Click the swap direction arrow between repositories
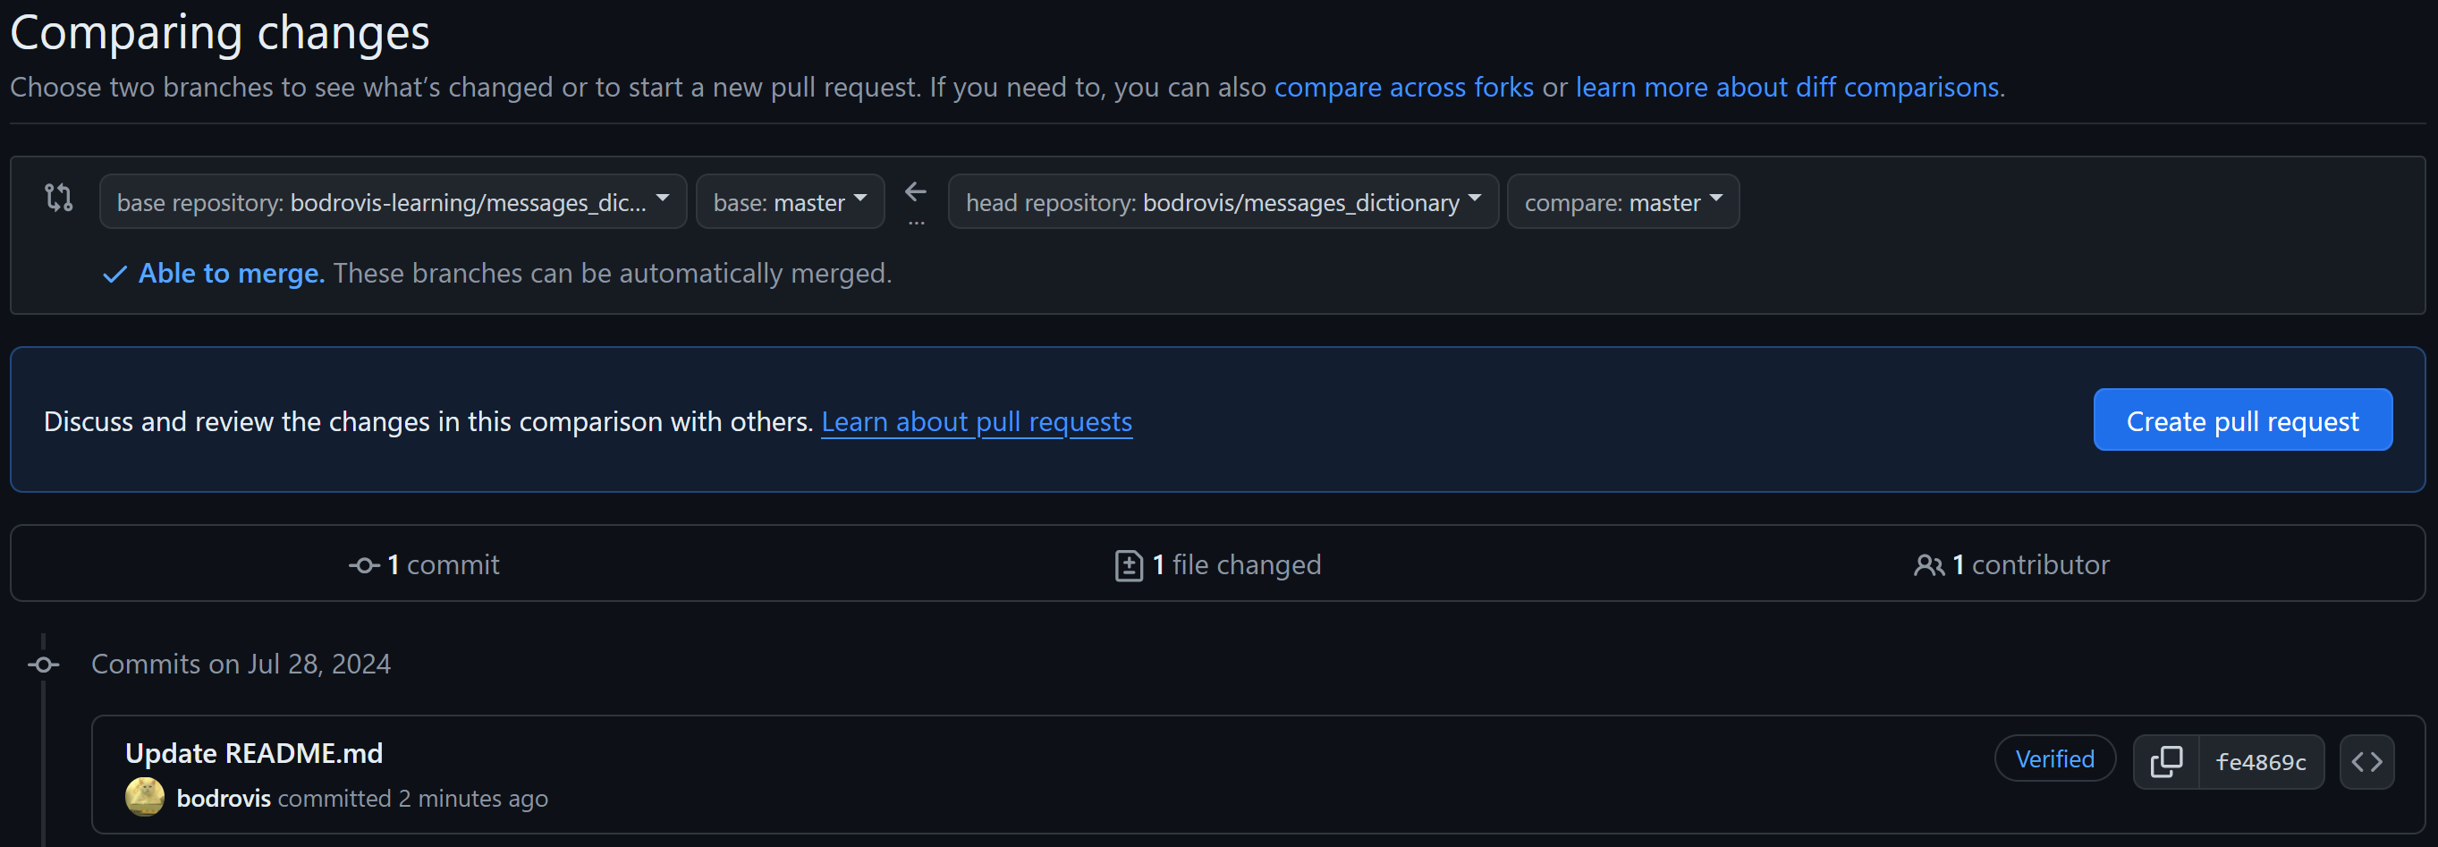 915,192
